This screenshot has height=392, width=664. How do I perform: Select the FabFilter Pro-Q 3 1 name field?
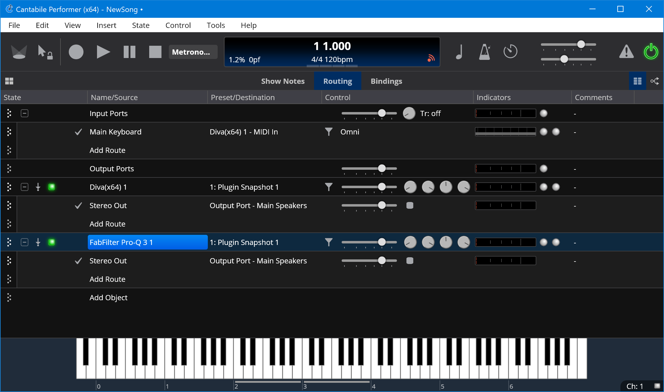[x=148, y=242]
